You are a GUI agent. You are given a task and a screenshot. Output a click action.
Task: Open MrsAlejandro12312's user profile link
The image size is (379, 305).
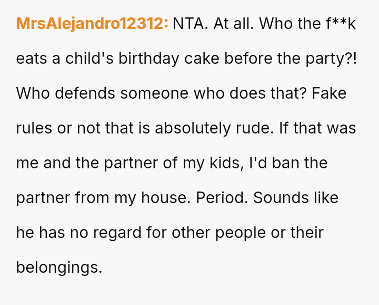tap(92, 24)
